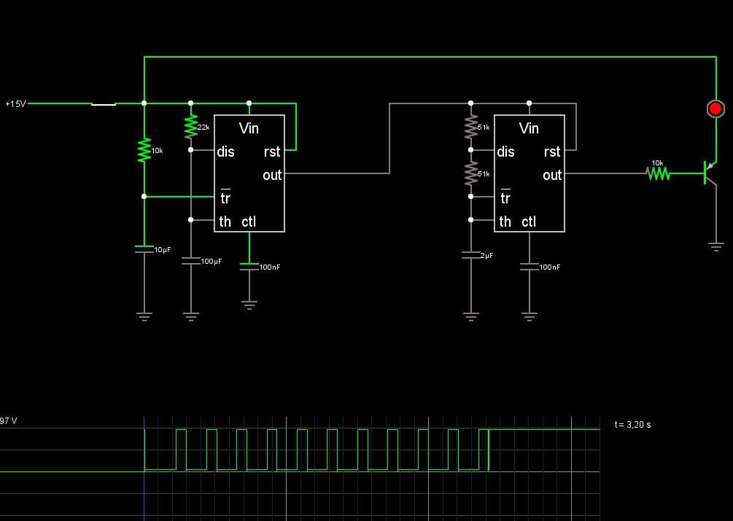This screenshot has height=521, width=733.
Task: Select the ground symbol under the 10µF capacitor
Action: tap(144, 316)
